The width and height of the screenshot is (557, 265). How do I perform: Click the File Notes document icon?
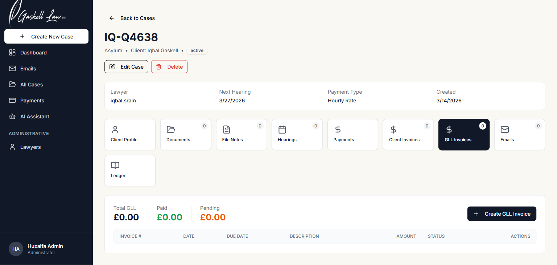[x=226, y=129]
